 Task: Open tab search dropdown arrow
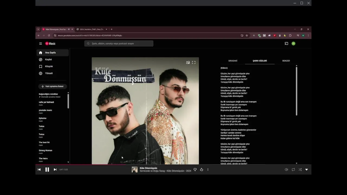point(38,29)
